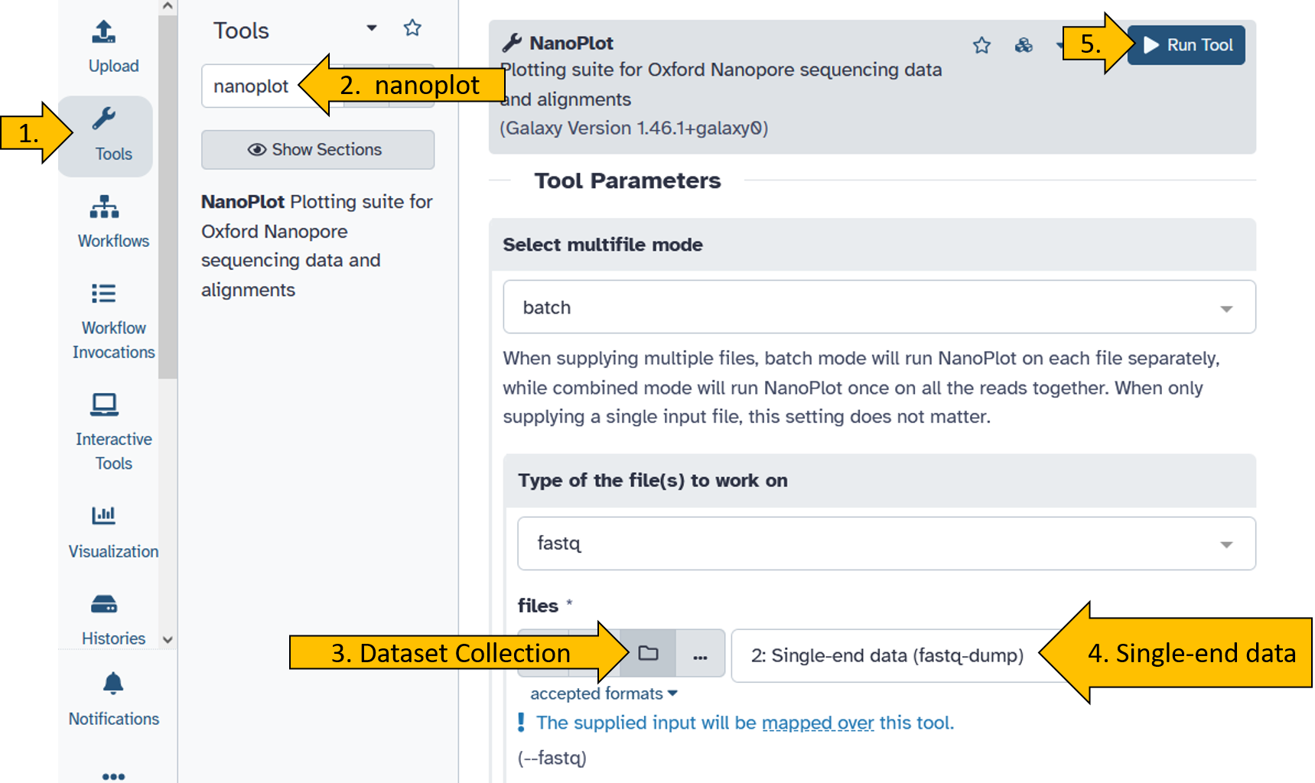Show favorite tools star in Tools panel
The image size is (1315, 783).
point(412,29)
